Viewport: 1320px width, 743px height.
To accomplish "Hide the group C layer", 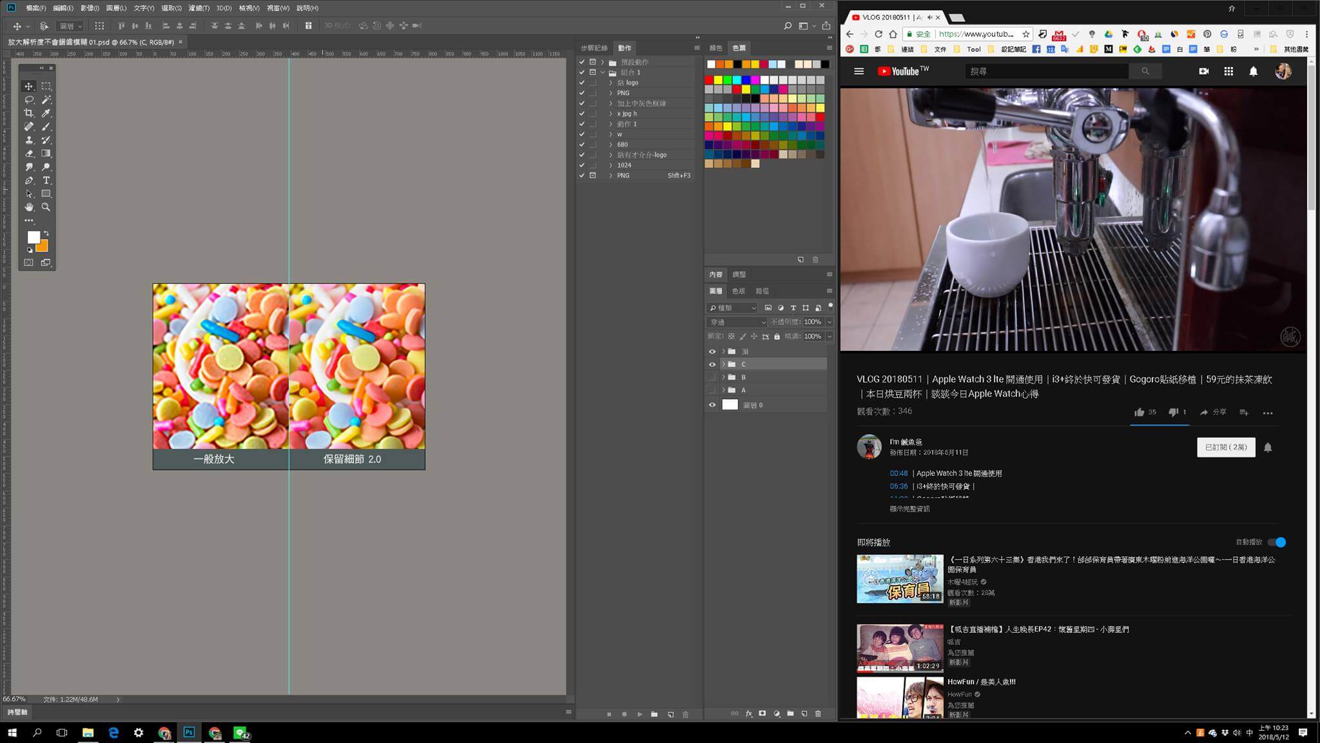I will click(x=712, y=364).
